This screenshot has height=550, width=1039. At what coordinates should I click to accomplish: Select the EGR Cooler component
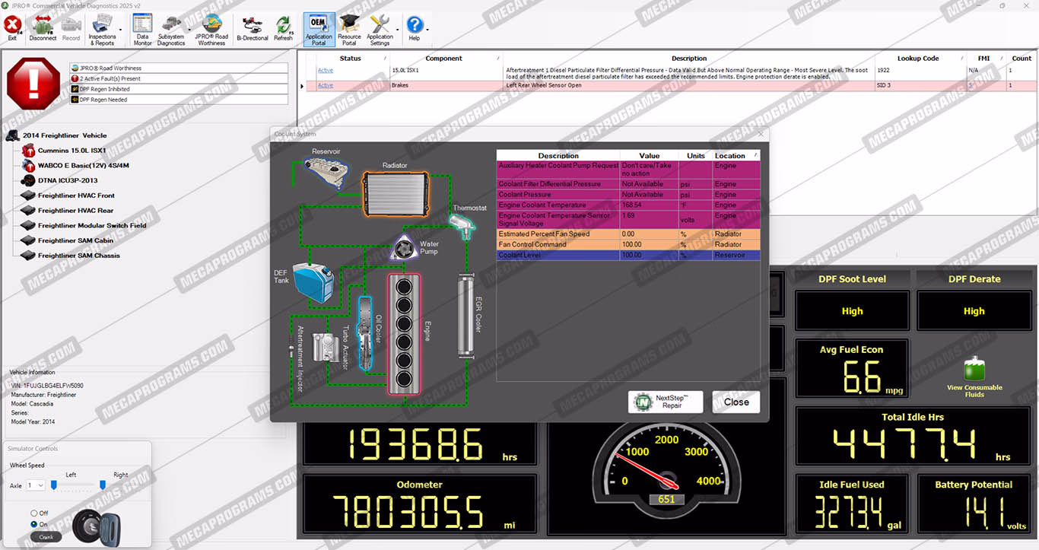(465, 316)
